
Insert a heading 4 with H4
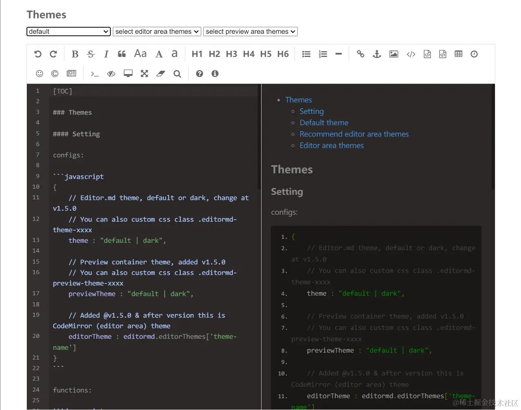coord(248,54)
